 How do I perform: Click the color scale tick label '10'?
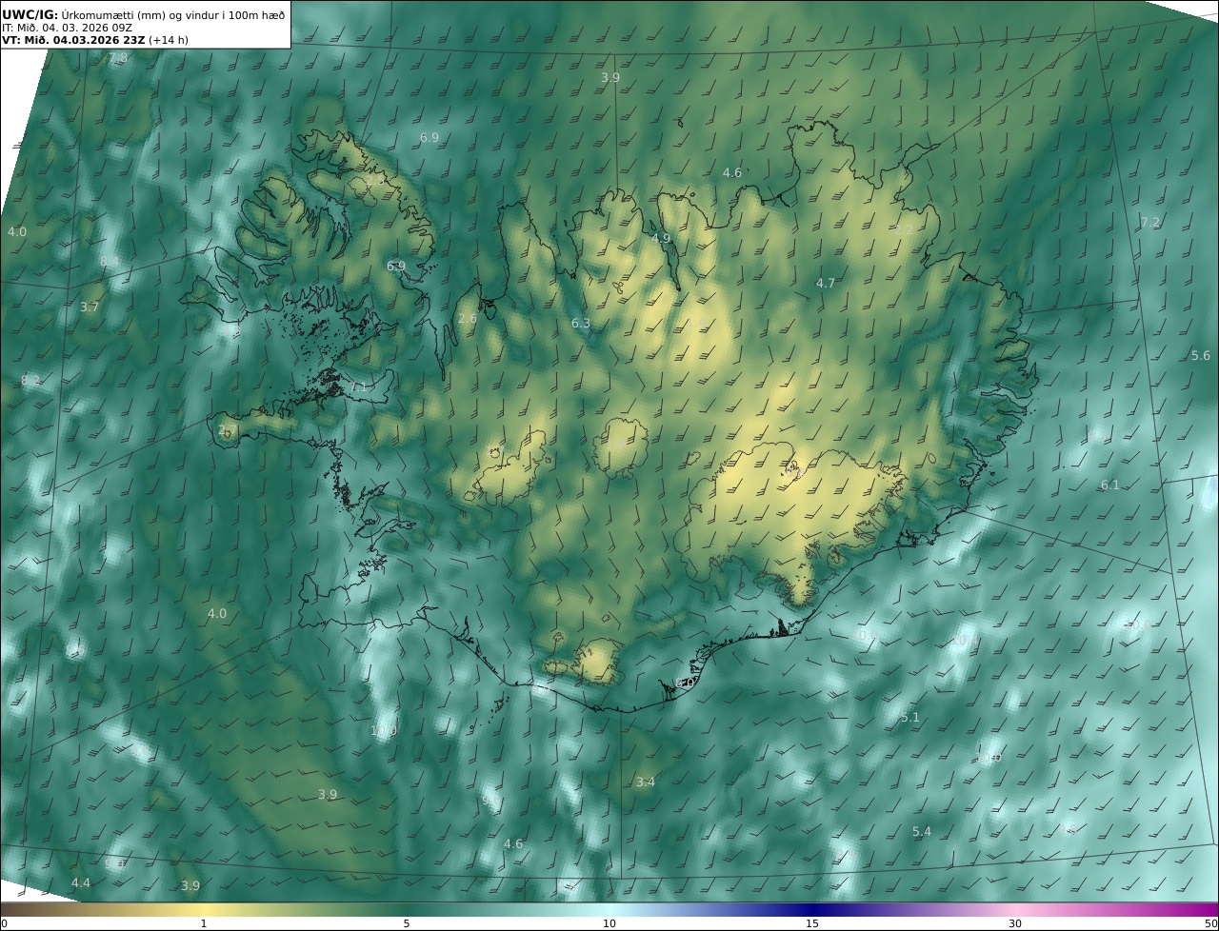pyautogui.click(x=609, y=923)
